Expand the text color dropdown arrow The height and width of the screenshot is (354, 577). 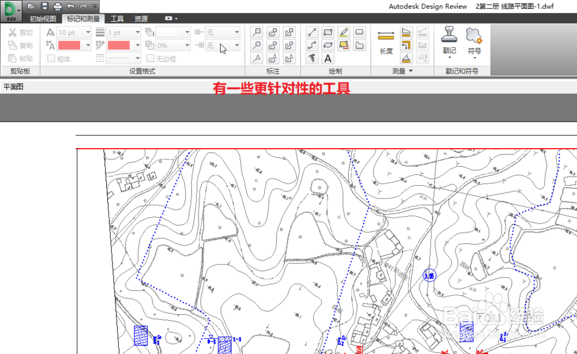point(88,45)
